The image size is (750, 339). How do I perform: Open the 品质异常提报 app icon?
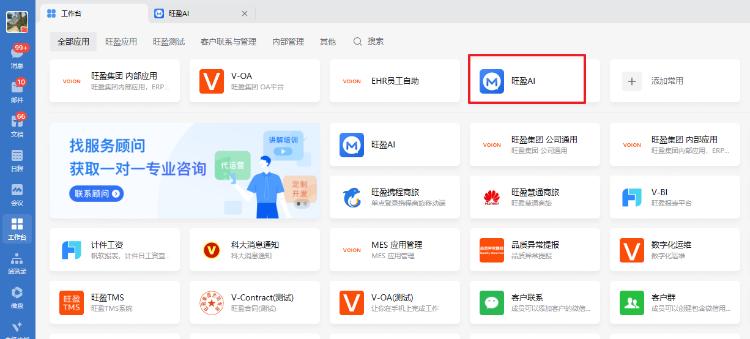pyautogui.click(x=492, y=250)
